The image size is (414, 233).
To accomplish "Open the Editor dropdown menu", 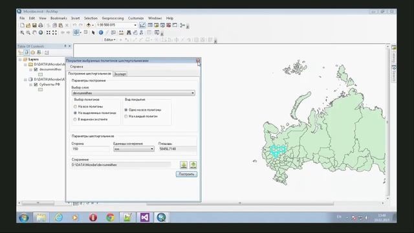I will point(110,40).
